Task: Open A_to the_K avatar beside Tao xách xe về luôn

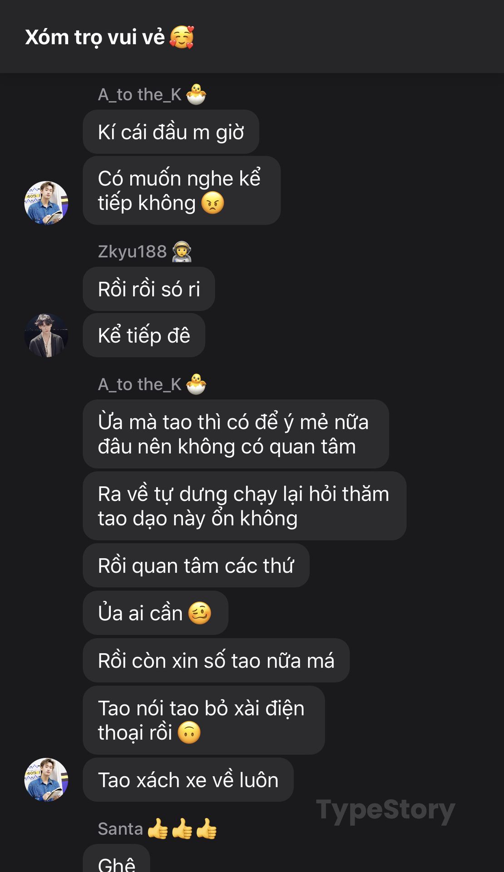Action: click(46, 779)
